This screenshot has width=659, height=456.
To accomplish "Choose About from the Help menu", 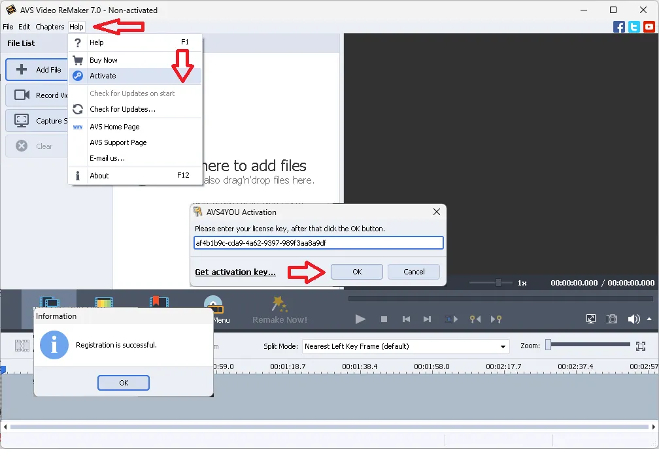I will 99,176.
